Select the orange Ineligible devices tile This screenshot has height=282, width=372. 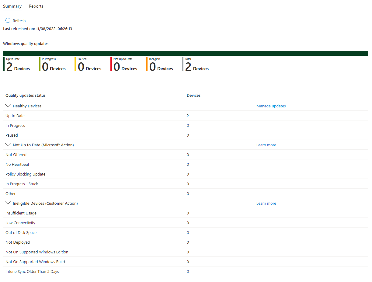click(x=160, y=64)
